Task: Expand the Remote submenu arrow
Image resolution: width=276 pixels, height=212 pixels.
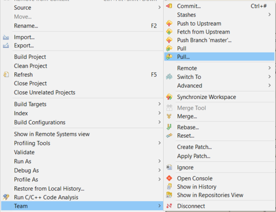Action: (269, 68)
